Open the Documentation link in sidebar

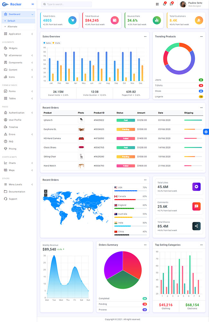(x=17, y=192)
